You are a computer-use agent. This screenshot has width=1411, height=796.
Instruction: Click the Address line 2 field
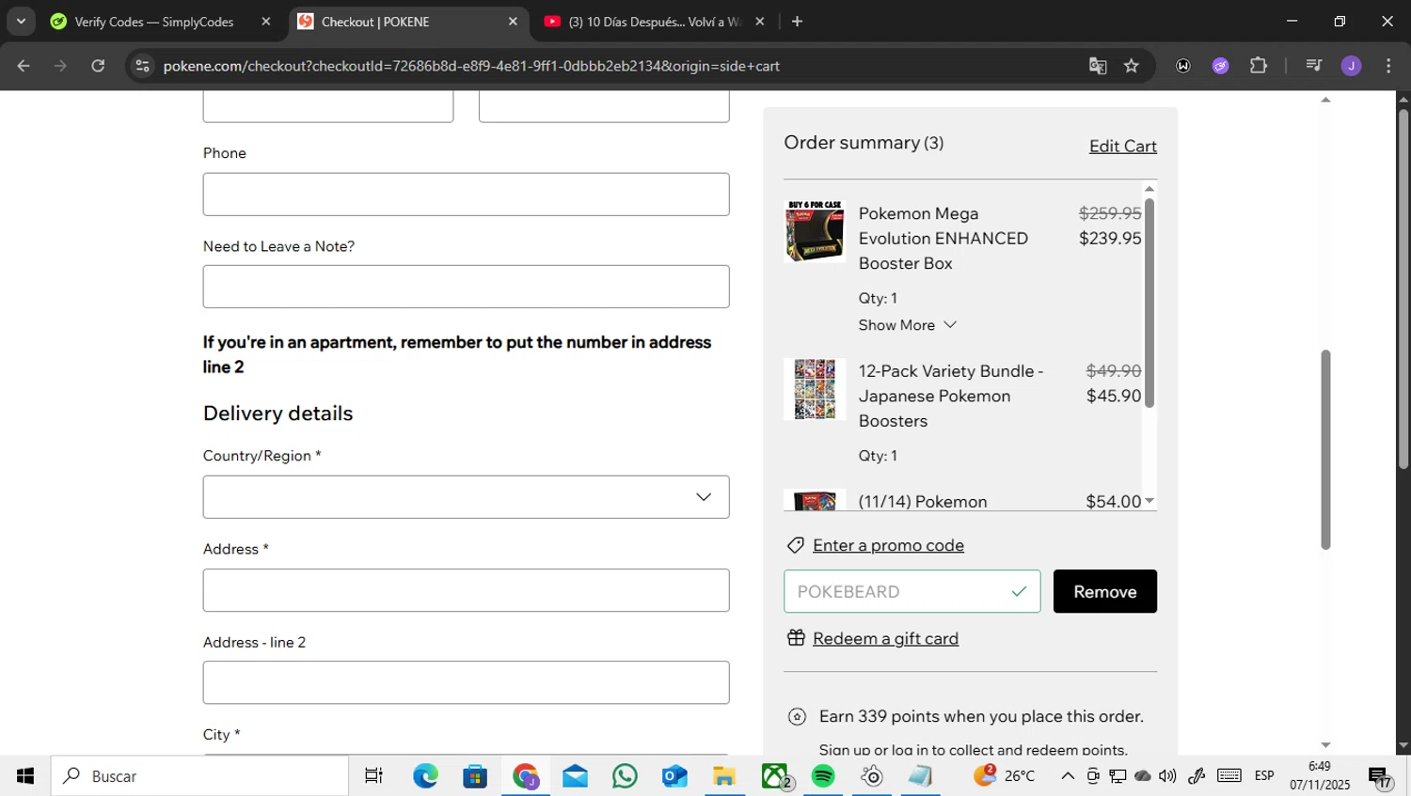pyautogui.click(x=466, y=682)
